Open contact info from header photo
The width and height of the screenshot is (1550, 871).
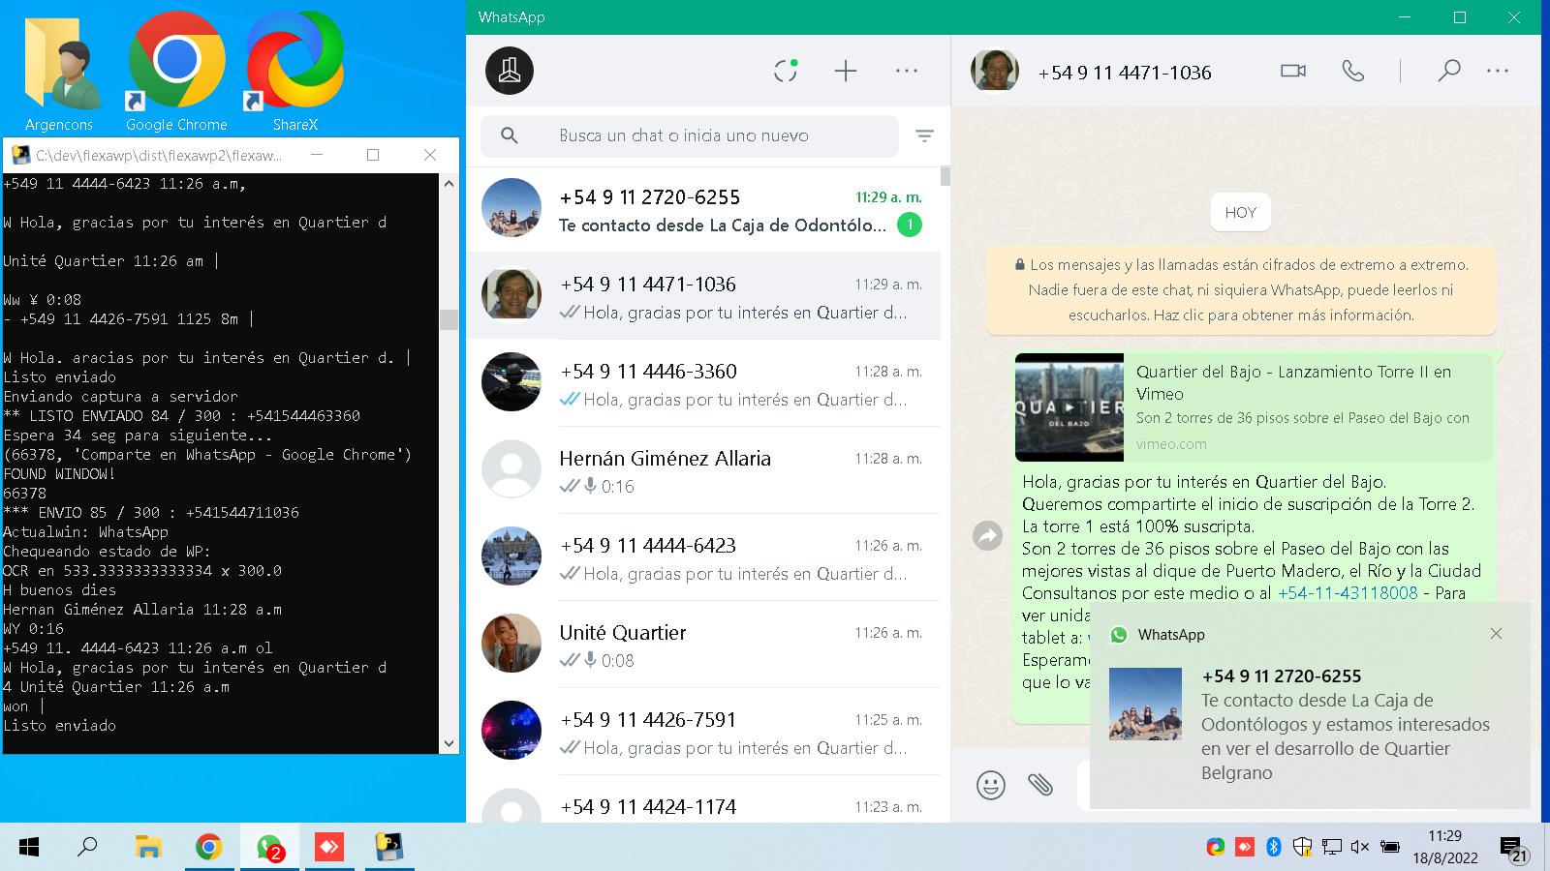pos(995,71)
